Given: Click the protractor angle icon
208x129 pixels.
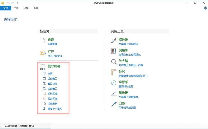Looking at the screenshot, I should click(114, 93).
